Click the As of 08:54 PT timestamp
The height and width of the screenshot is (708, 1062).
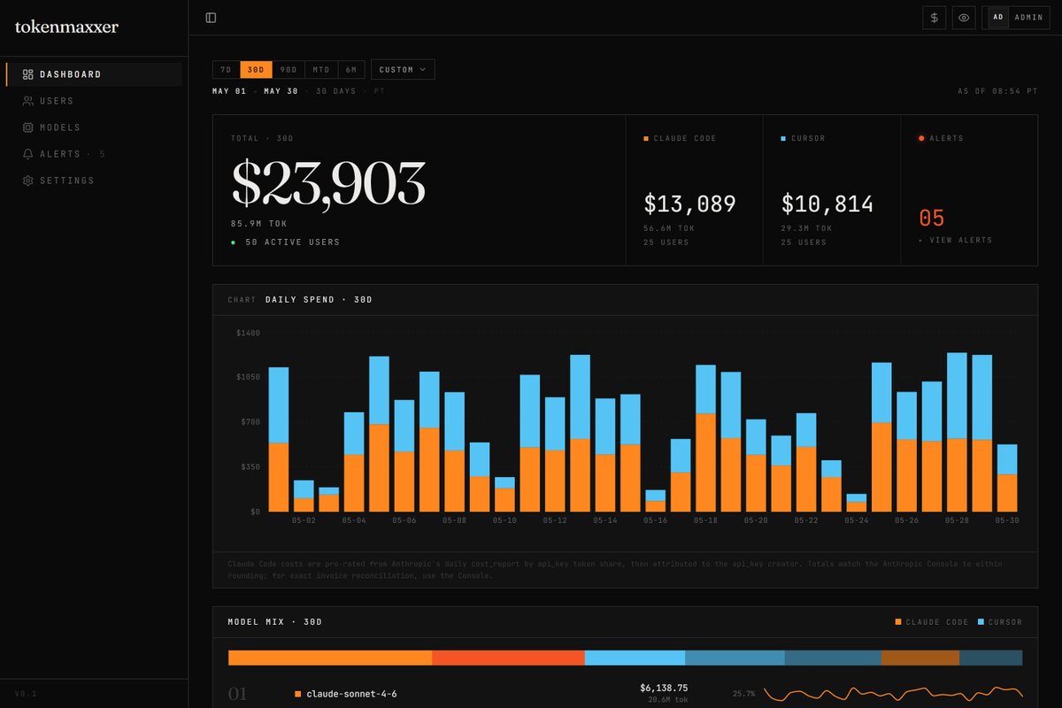click(997, 91)
